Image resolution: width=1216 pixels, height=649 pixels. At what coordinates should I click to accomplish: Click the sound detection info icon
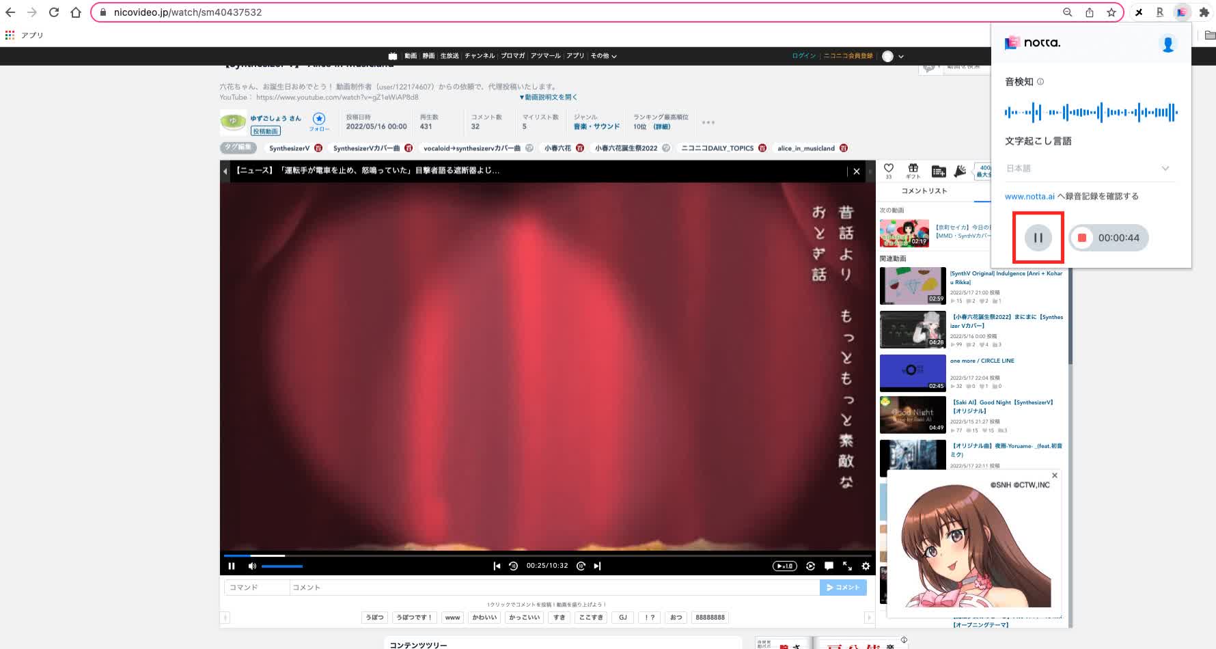(1040, 81)
